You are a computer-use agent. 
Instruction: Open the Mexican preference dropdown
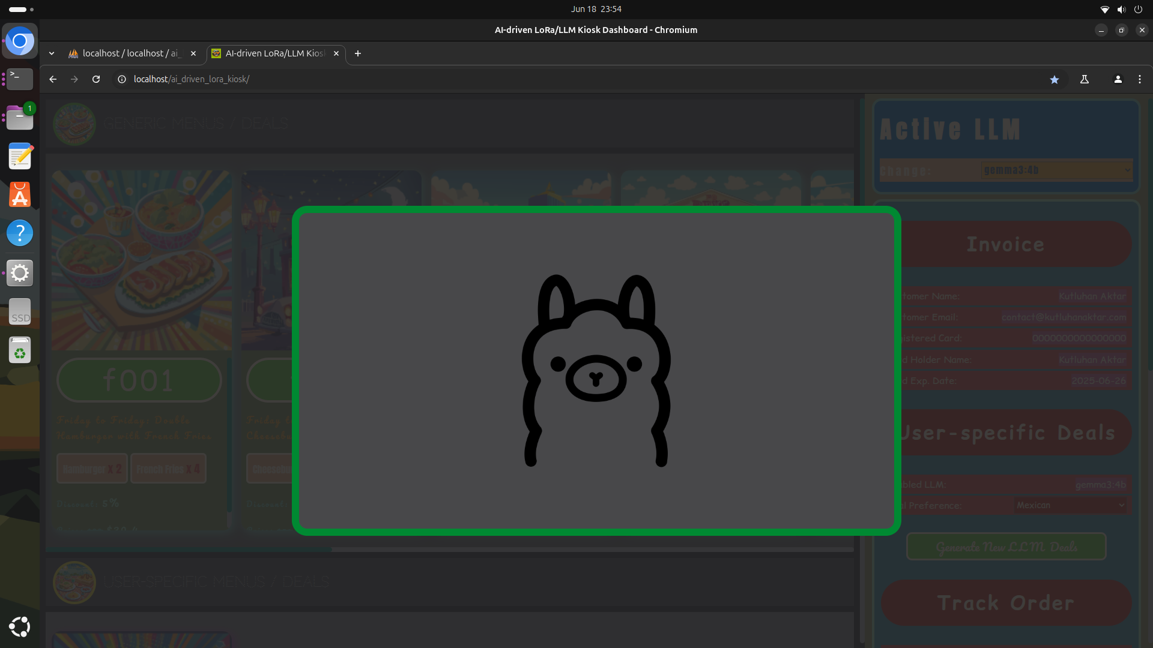tap(1070, 505)
